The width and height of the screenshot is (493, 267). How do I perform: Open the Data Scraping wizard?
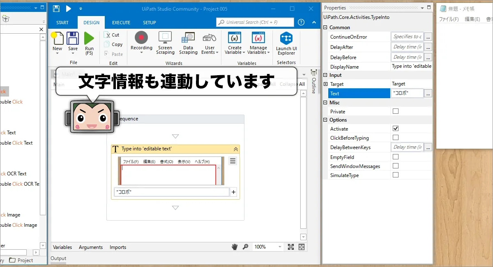point(188,43)
